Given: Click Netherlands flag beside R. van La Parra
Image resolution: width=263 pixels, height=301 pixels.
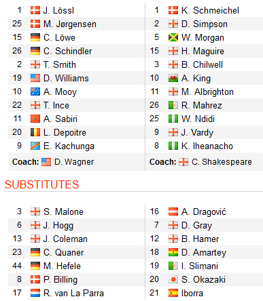Looking at the screenshot, I should [x=35, y=293].
